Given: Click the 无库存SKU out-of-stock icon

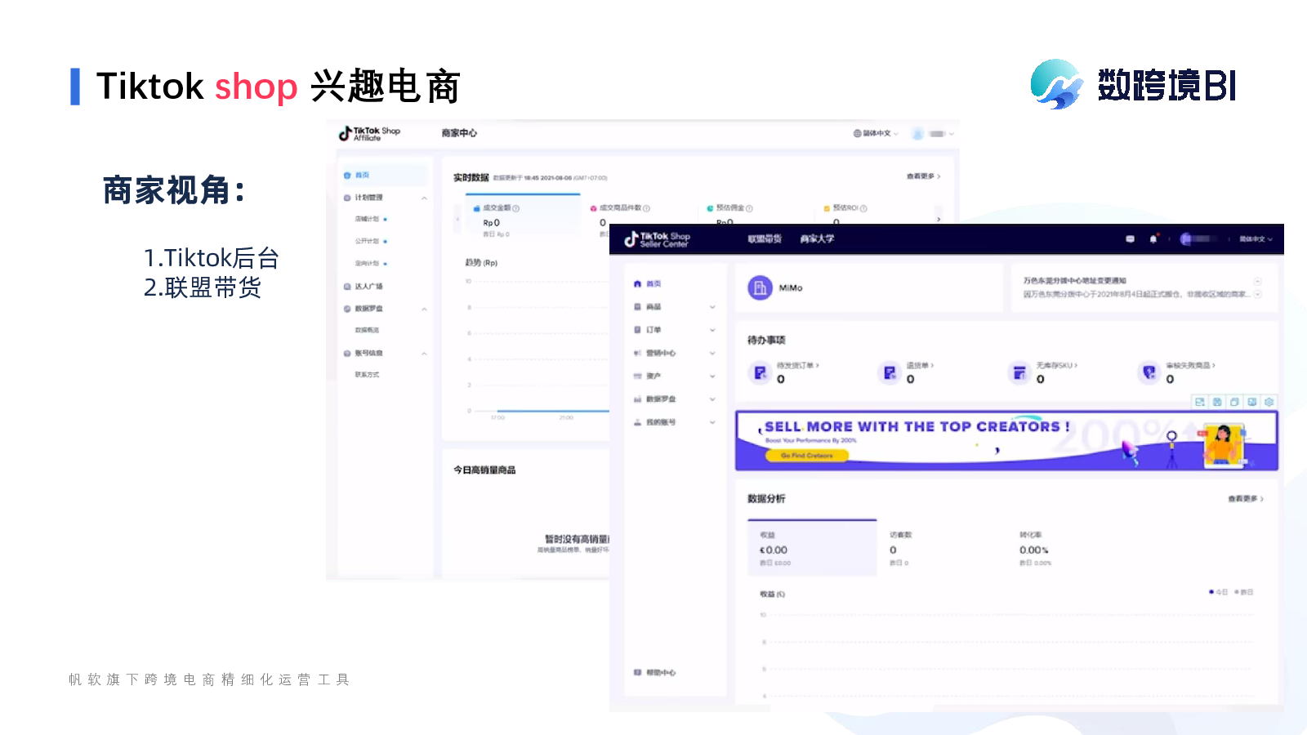Looking at the screenshot, I should pos(1019,373).
